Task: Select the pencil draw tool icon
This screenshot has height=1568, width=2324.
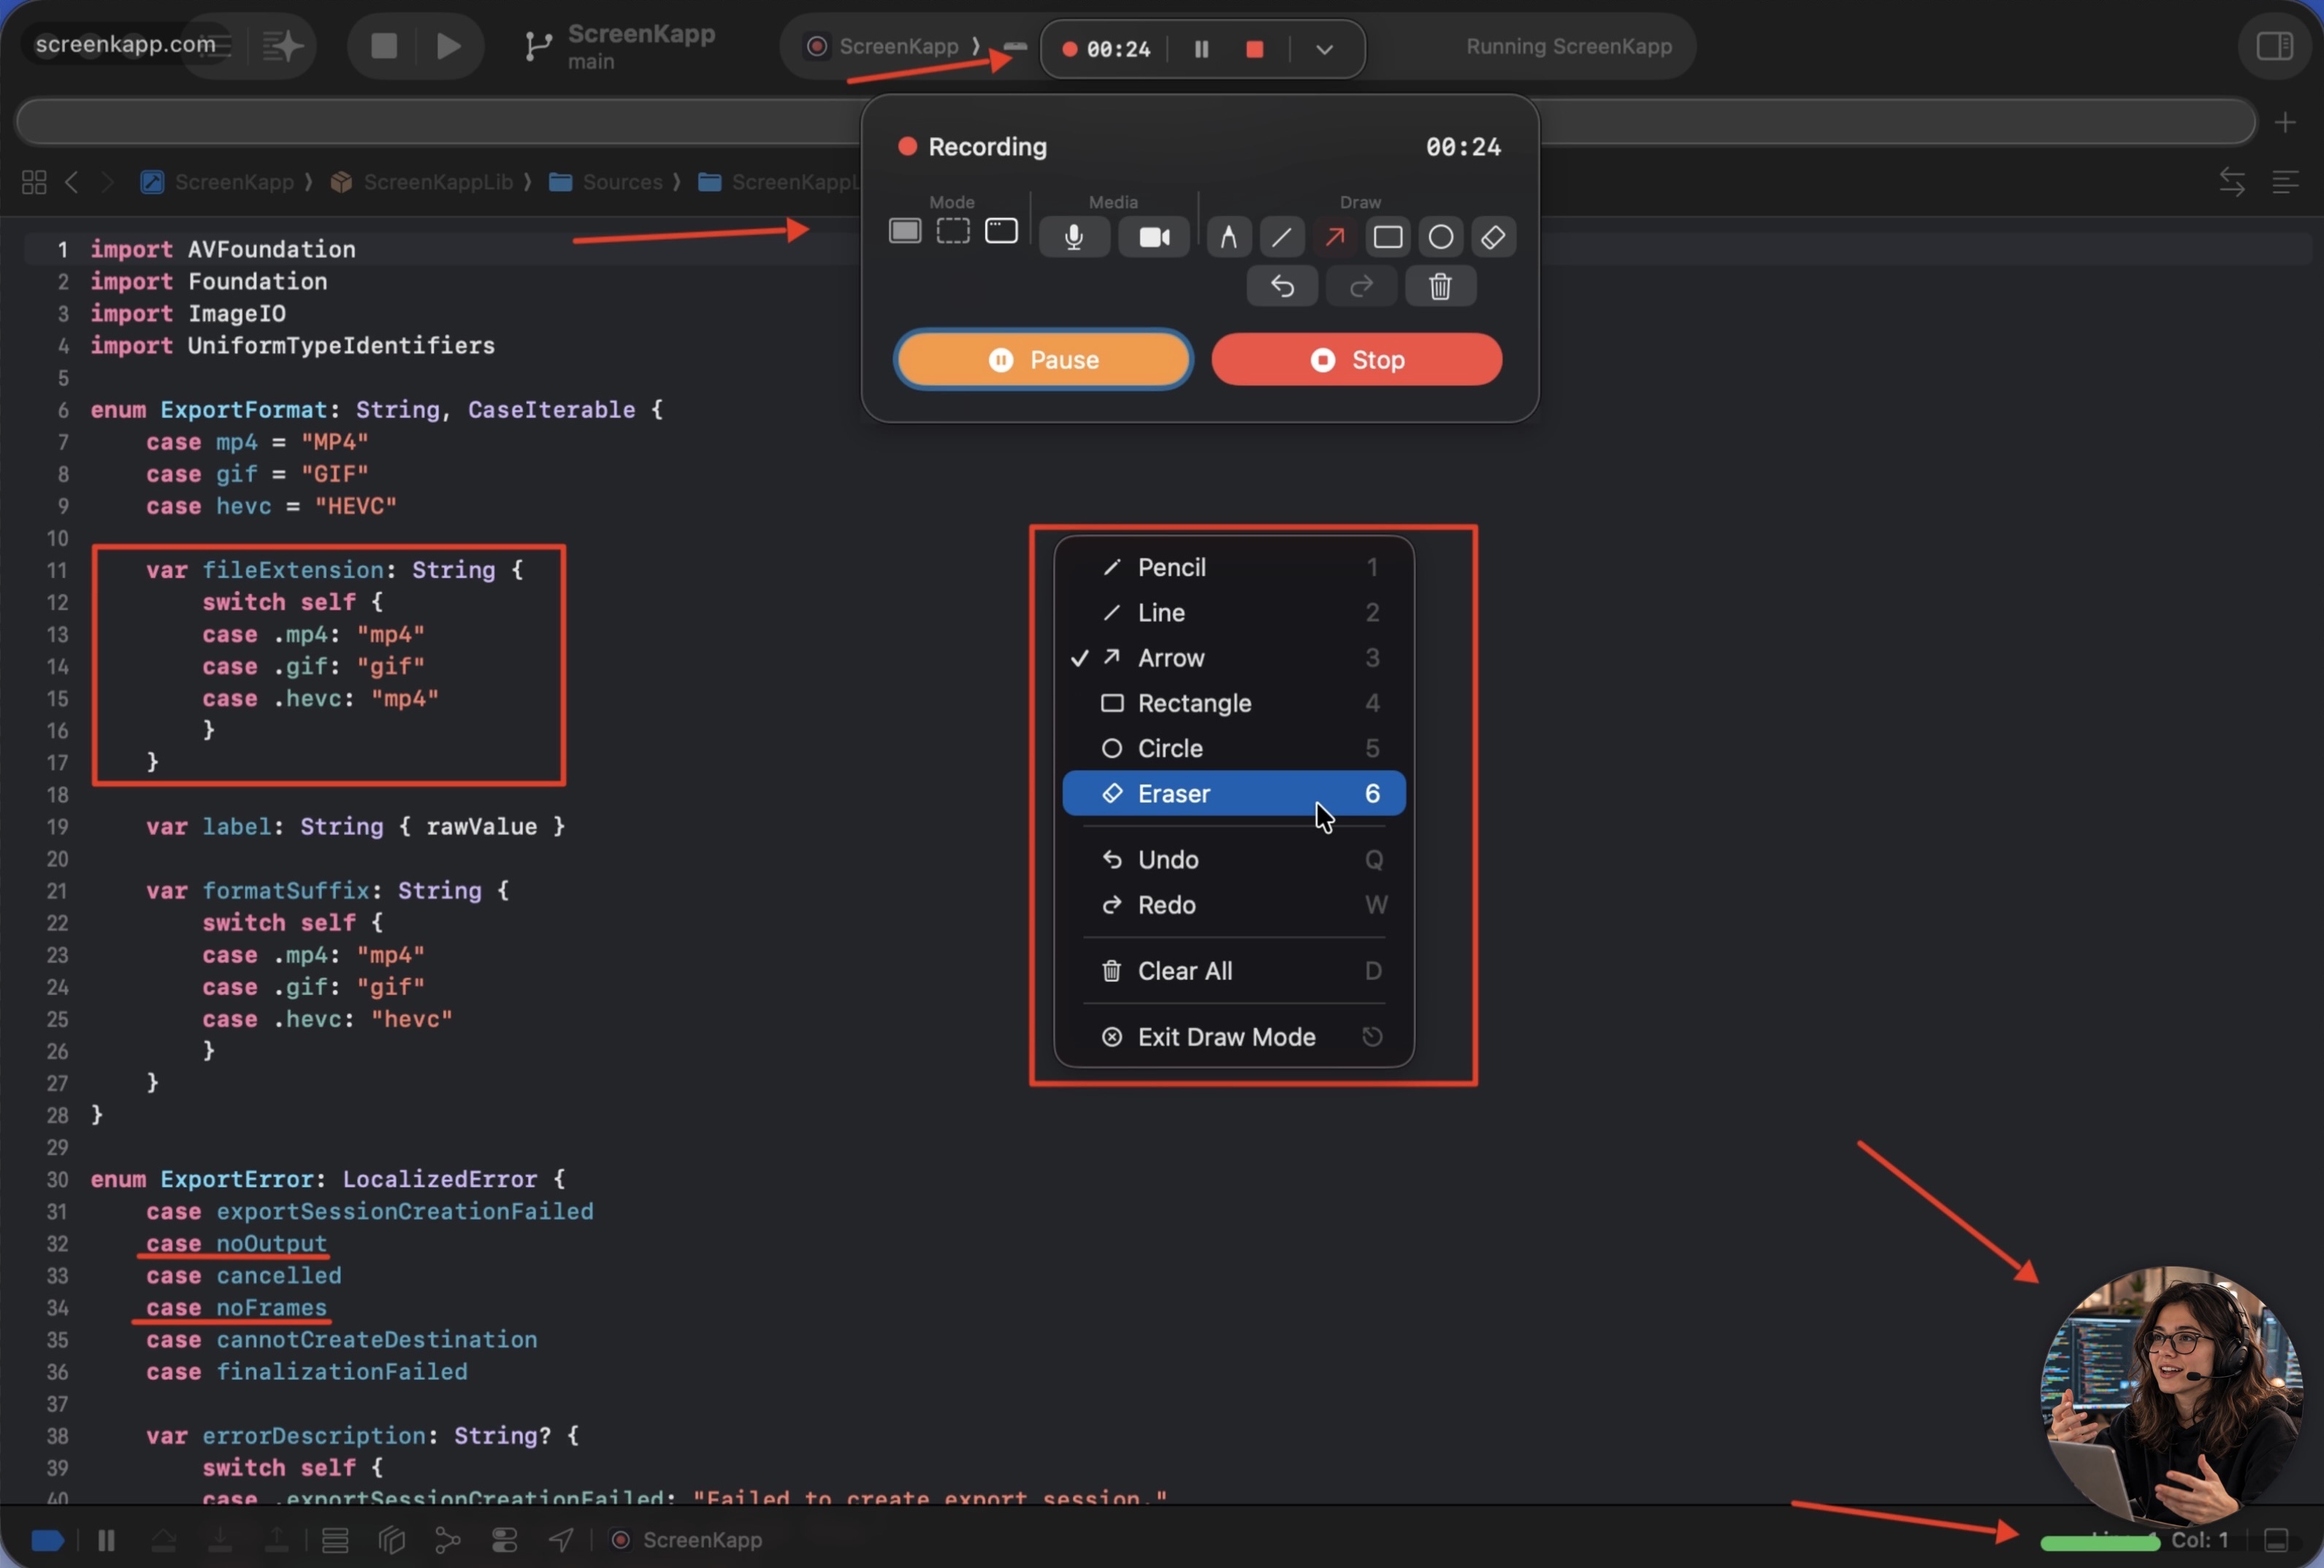Action: click(1228, 237)
